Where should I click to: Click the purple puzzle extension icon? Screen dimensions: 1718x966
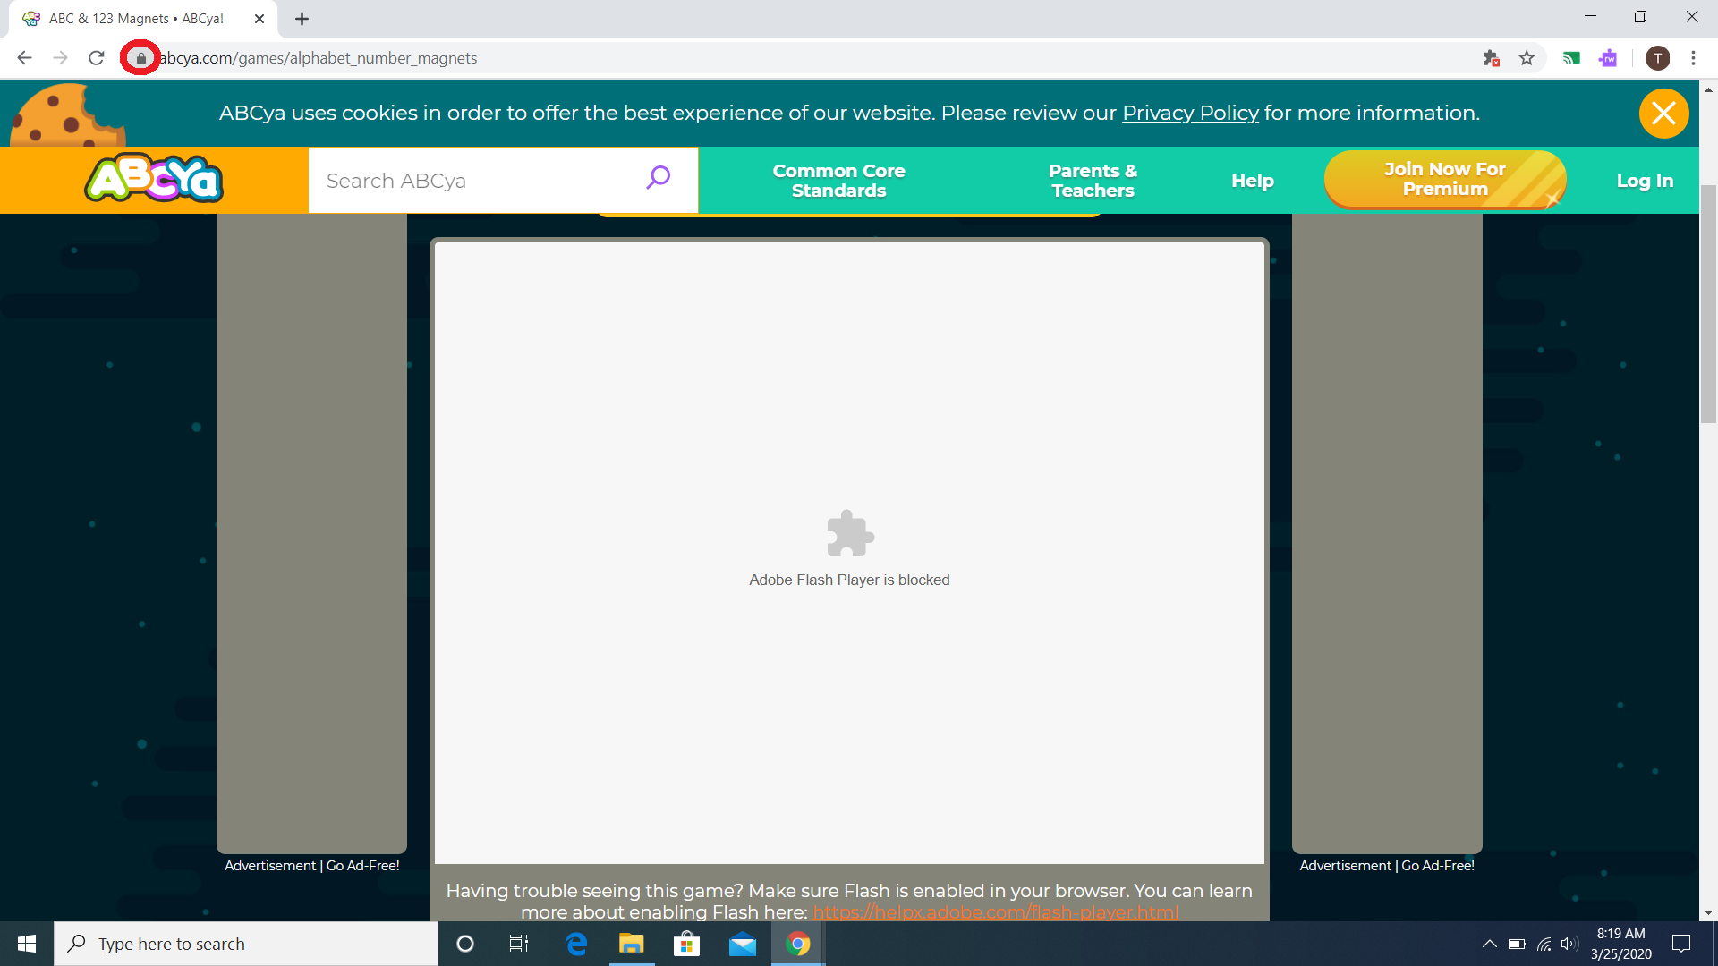(1608, 58)
